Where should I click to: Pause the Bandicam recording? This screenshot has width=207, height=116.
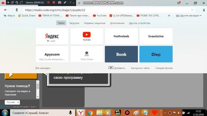48,2
